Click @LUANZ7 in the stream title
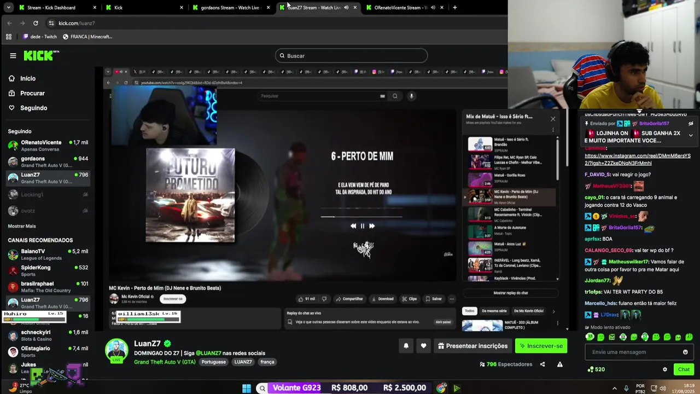 [208, 354]
